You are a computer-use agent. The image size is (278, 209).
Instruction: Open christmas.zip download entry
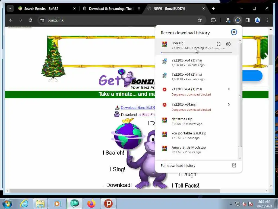click(x=197, y=121)
